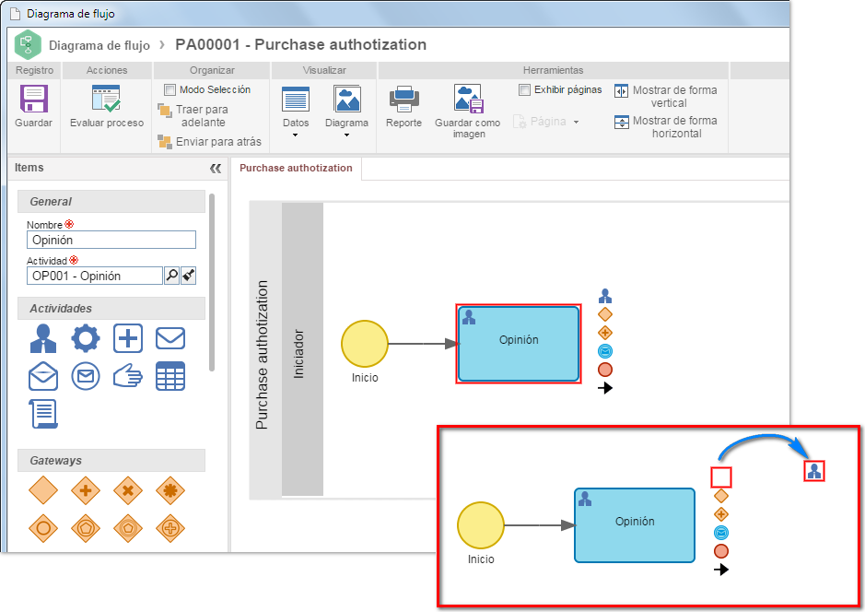This screenshot has width=865, height=612.
Task: Enable the Modo Selección checkbox
Action: (x=169, y=89)
